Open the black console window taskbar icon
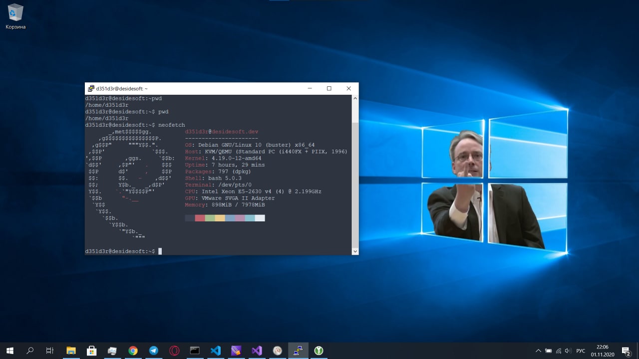 pos(195,351)
